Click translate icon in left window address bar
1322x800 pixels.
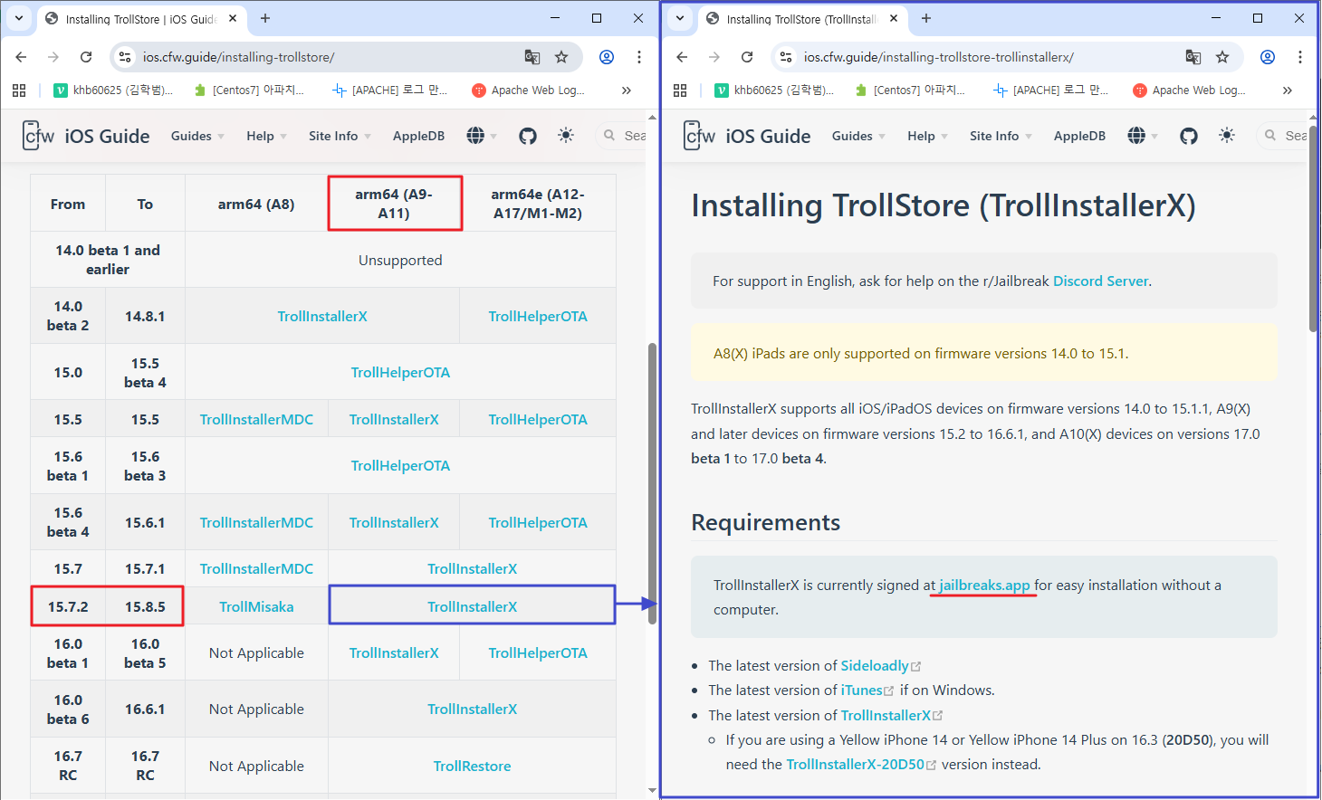(532, 57)
